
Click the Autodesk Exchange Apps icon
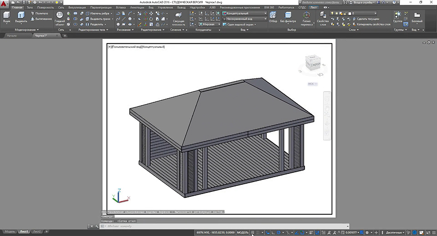pyautogui.click(x=378, y=2)
